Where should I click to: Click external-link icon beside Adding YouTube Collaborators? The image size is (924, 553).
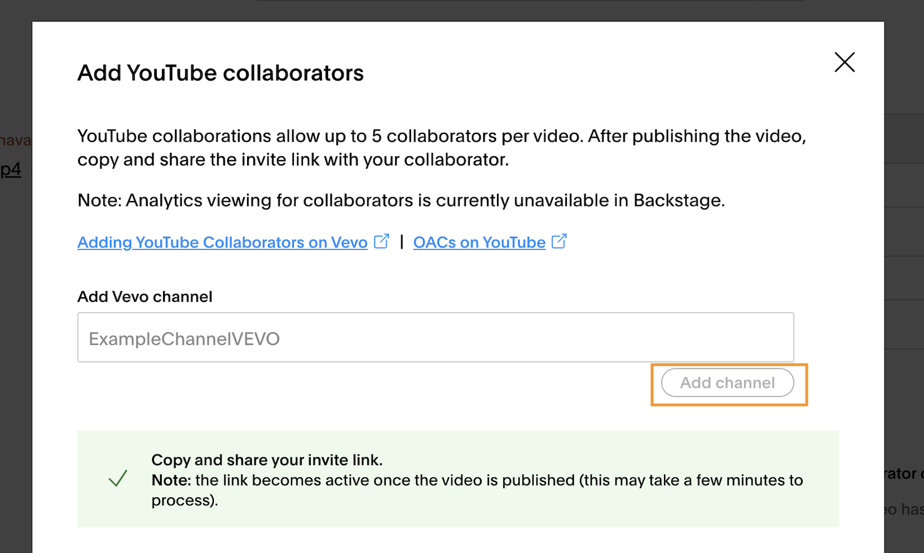click(x=382, y=241)
